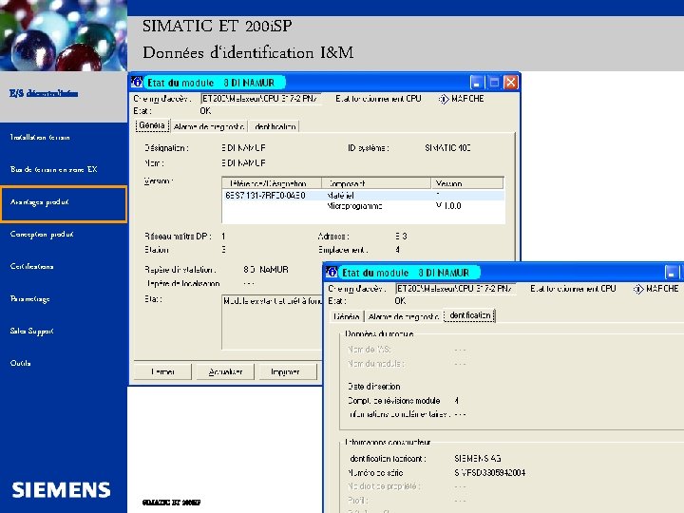Screen dimensions: 684x513
Task: Click the MARCHE status icon in back window
Action: coord(444,99)
